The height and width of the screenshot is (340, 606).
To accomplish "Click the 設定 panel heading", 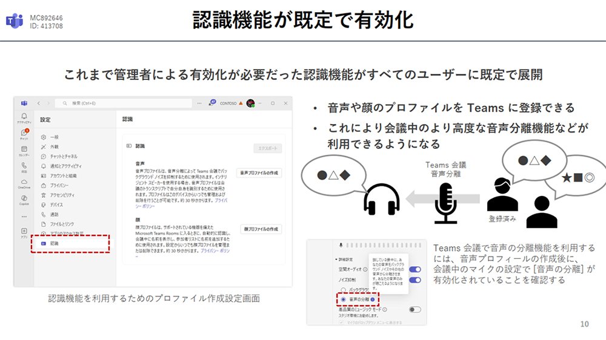I will 45,120.
